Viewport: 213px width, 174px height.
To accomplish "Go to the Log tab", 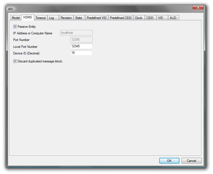I will (x=52, y=18).
